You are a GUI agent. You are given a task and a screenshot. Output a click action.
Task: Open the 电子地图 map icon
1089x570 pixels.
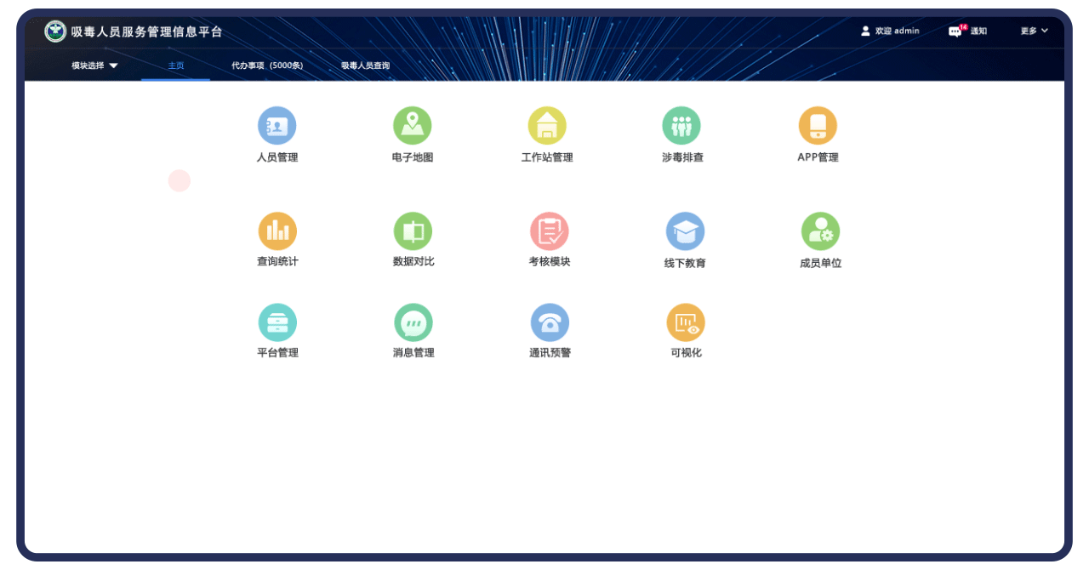tap(413, 126)
